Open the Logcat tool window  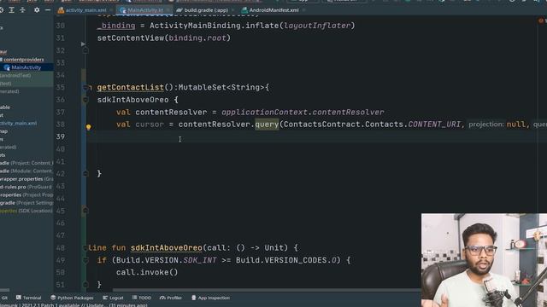113,298
